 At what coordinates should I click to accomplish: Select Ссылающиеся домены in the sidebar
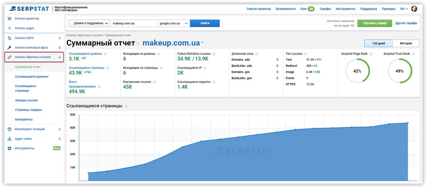pos(32,76)
